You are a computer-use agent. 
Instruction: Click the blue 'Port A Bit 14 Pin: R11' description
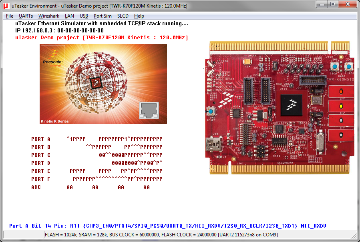click(x=168, y=226)
